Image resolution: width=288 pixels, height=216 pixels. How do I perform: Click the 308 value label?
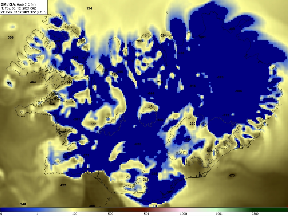(140, 41)
